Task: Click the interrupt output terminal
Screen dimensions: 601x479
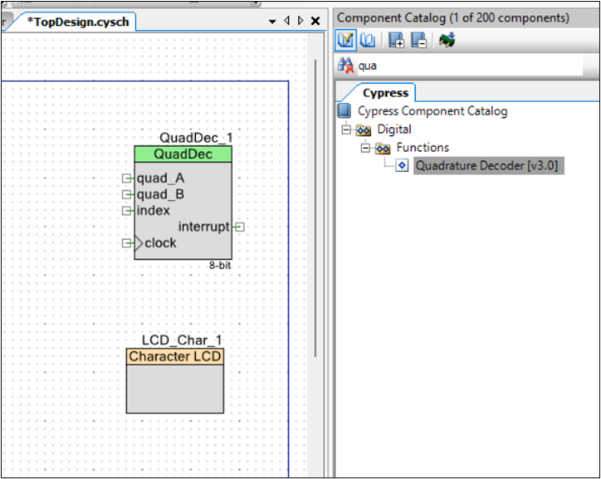Action: [240, 227]
